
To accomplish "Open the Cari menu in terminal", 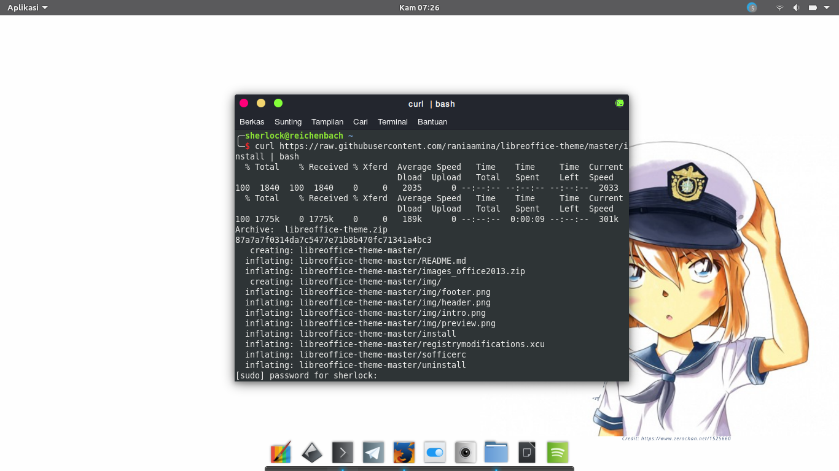I will (x=361, y=121).
